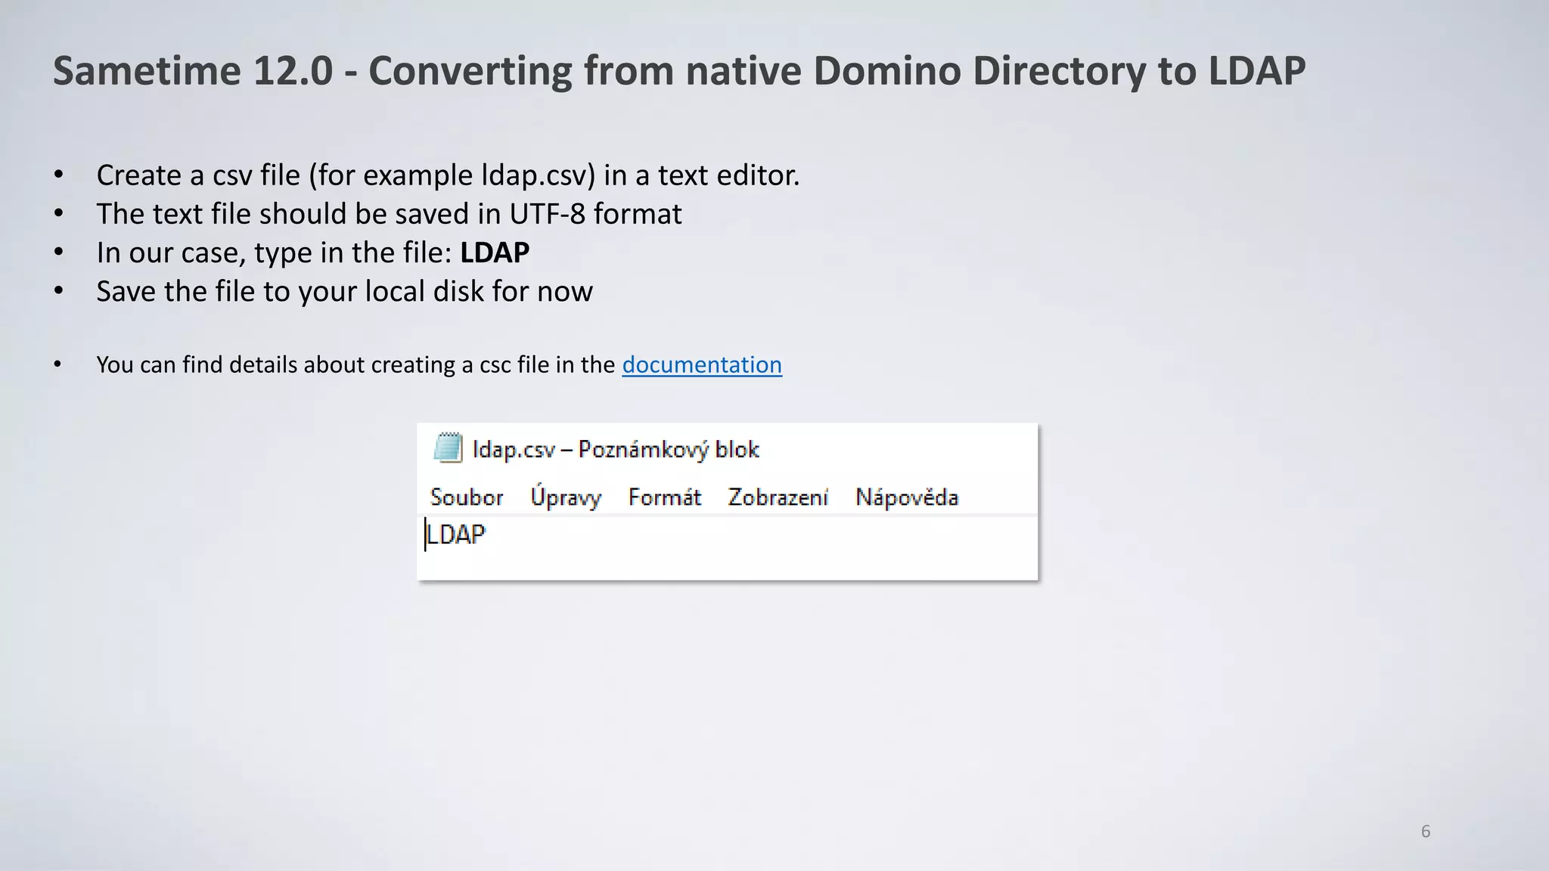The image size is (1549, 871).
Task: Open the Úpravy menu in Notepad
Action: [566, 496]
